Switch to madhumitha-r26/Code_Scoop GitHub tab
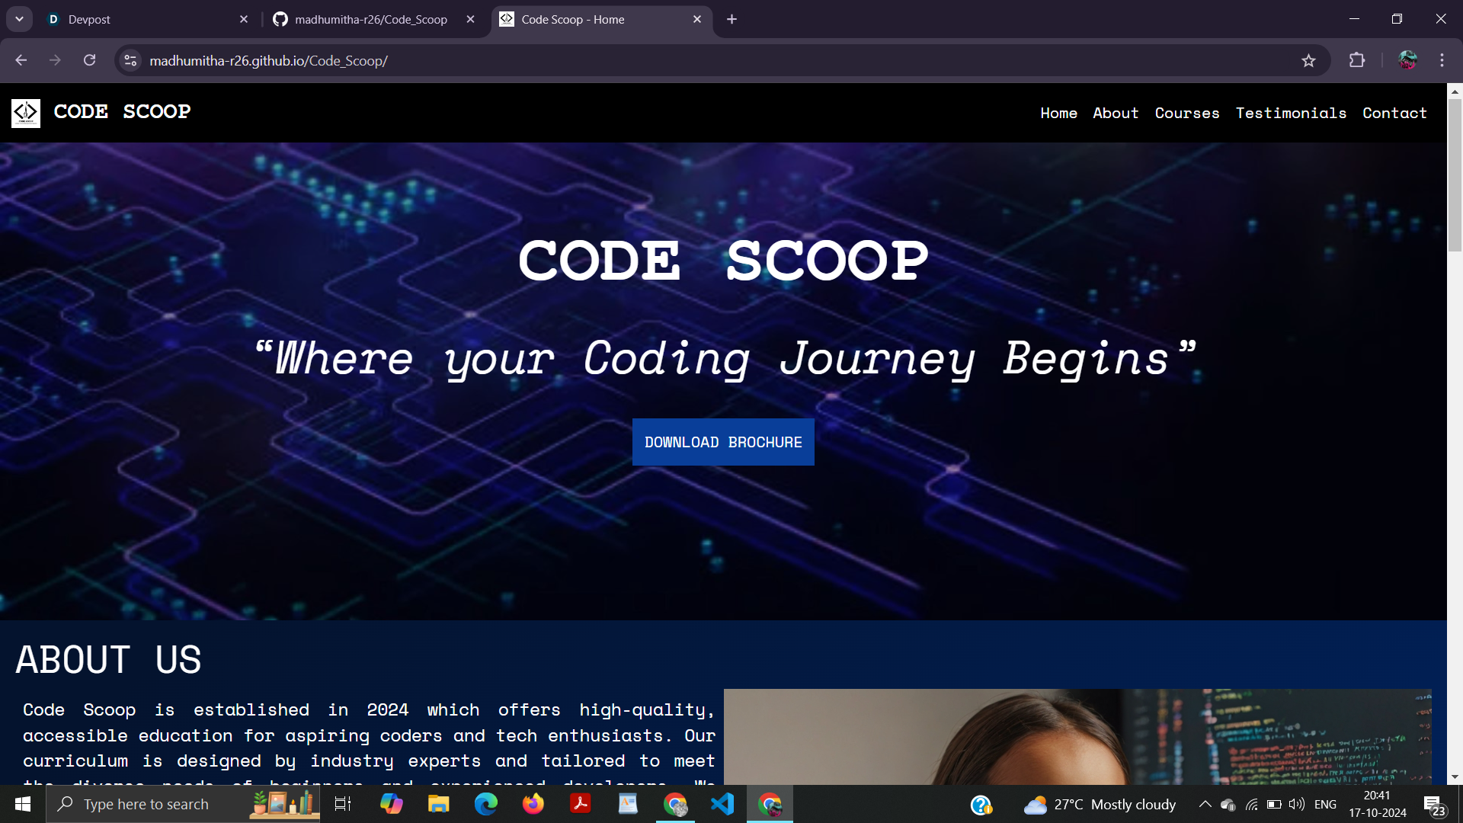Image resolution: width=1463 pixels, height=823 pixels. pos(371,19)
